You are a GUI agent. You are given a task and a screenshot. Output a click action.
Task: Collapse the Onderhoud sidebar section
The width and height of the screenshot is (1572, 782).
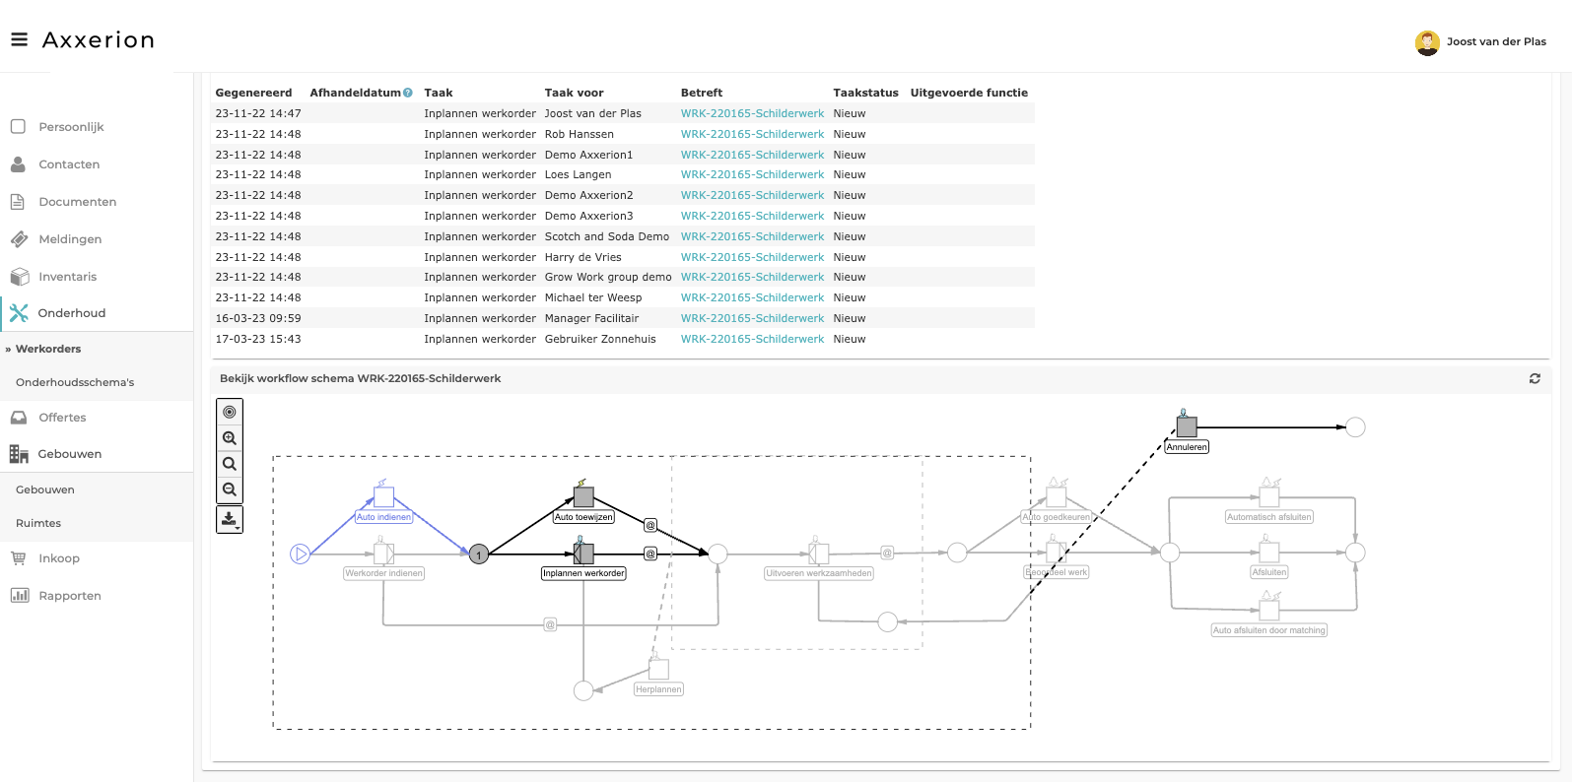click(71, 313)
